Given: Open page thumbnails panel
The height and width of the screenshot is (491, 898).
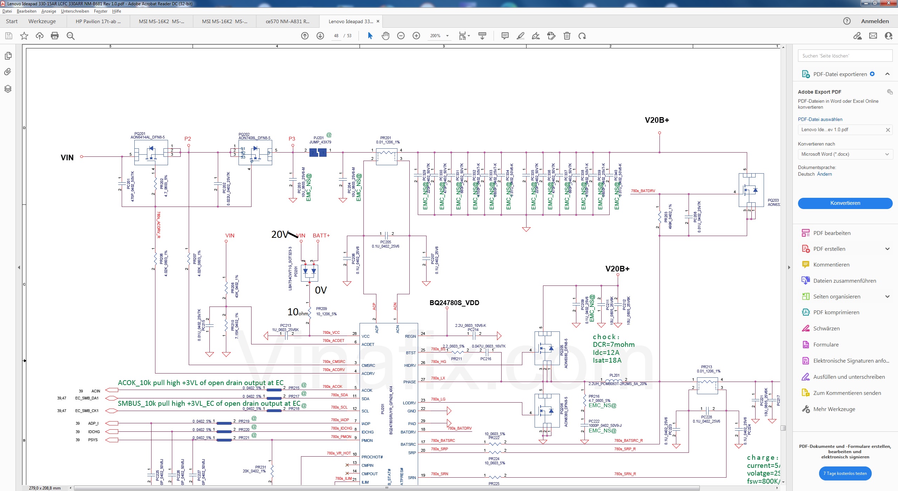Looking at the screenshot, I should [x=8, y=56].
